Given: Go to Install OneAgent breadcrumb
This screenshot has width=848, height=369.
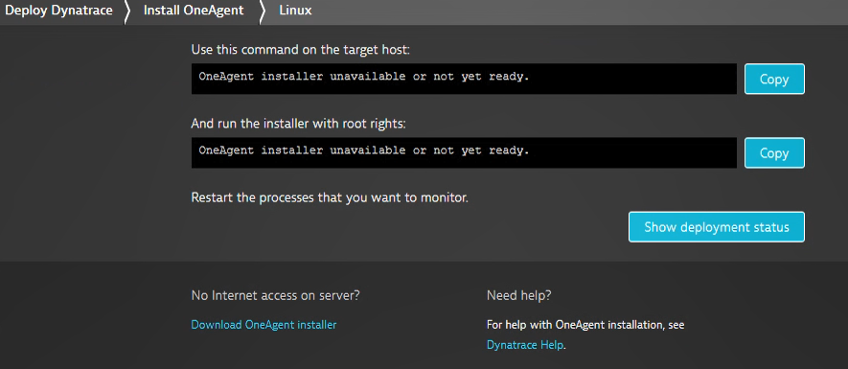Looking at the screenshot, I should pos(193,11).
